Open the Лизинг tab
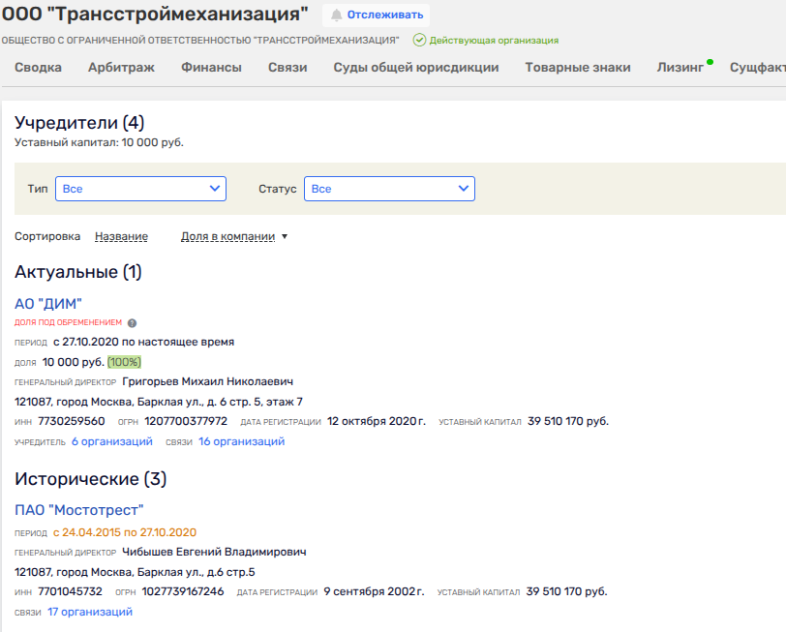This screenshot has width=786, height=632. (680, 68)
